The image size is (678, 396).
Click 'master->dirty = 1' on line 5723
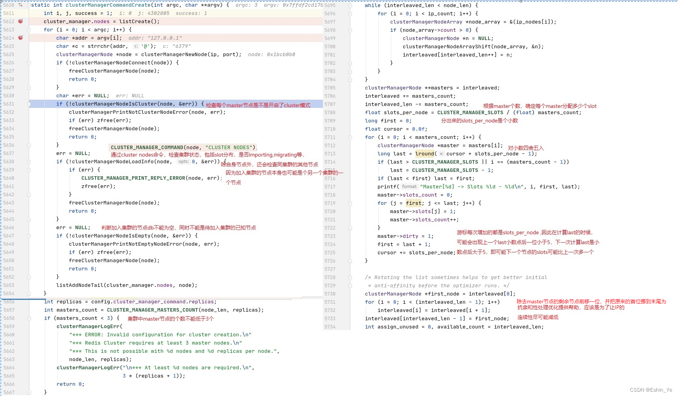coord(404,236)
